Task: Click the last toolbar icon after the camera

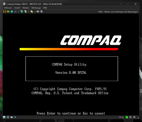Action: pyautogui.click(x=42, y=11)
